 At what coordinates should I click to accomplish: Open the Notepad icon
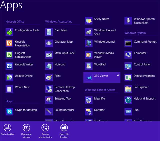tap(49, 66)
